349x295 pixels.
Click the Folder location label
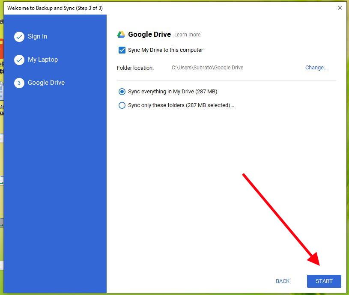pyautogui.click(x=135, y=68)
